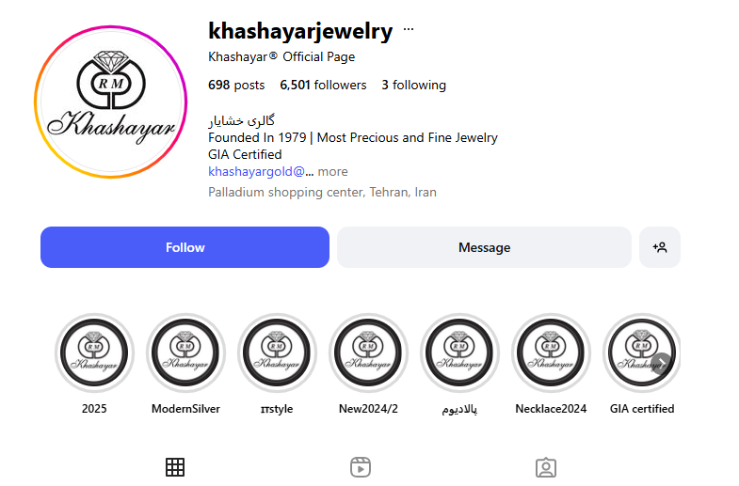Send a Message to this profile

(x=484, y=247)
